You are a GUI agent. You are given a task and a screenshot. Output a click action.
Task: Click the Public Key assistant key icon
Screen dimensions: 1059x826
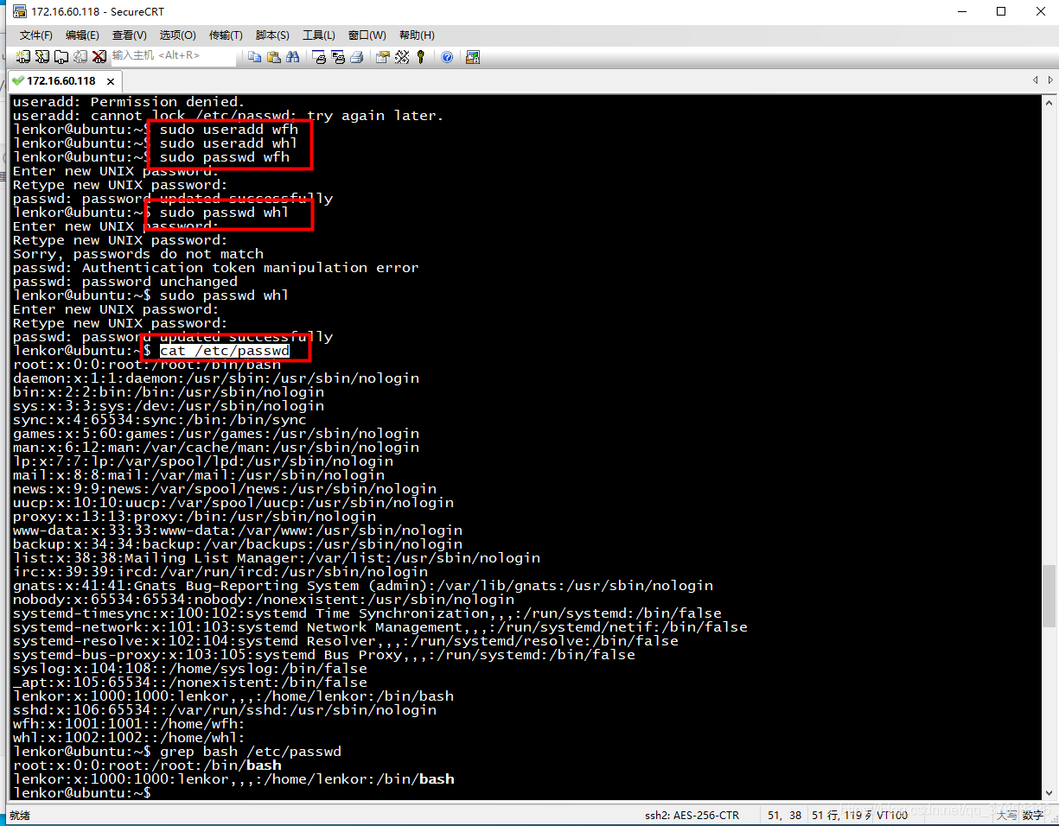pyautogui.click(x=421, y=57)
